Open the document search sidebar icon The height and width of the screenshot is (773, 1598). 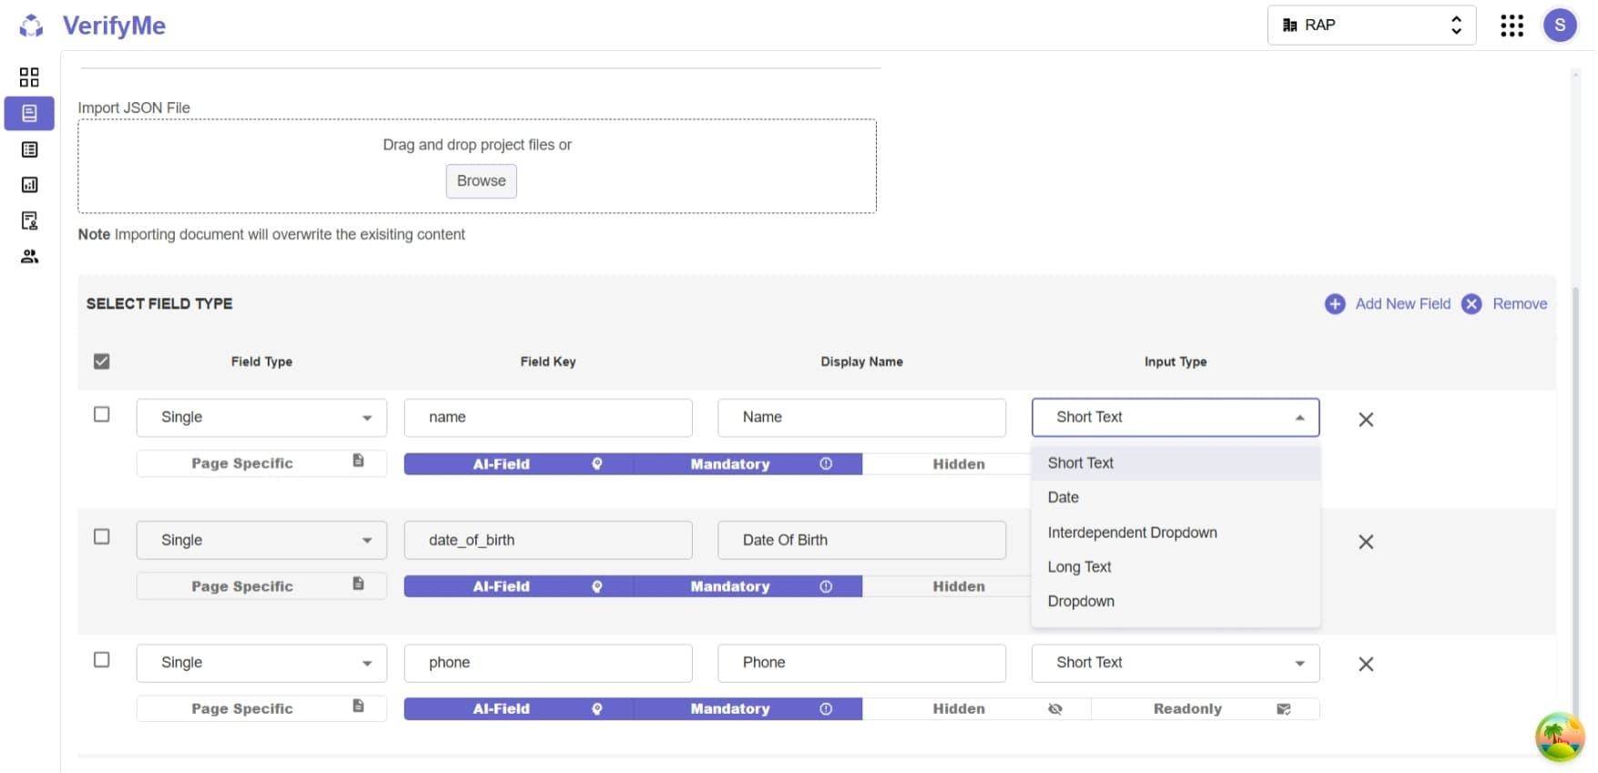29,220
